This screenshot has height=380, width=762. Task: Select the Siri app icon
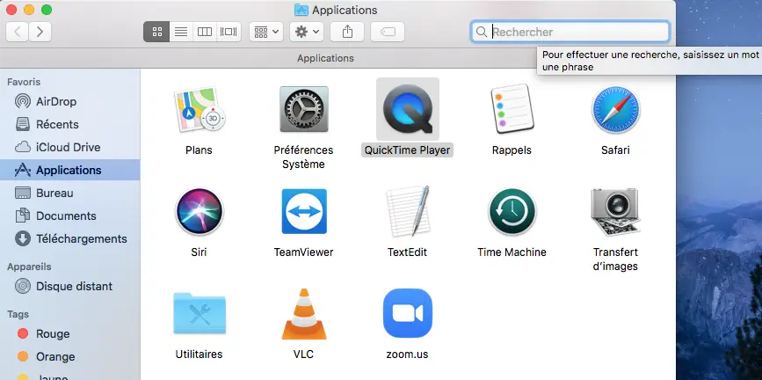click(x=200, y=212)
